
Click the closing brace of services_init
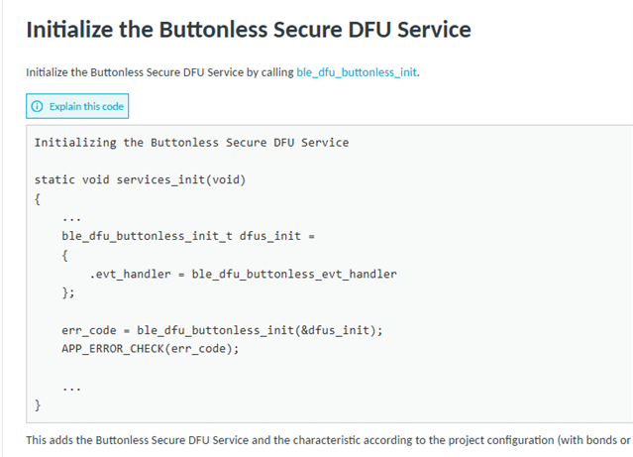(x=38, y=404)
